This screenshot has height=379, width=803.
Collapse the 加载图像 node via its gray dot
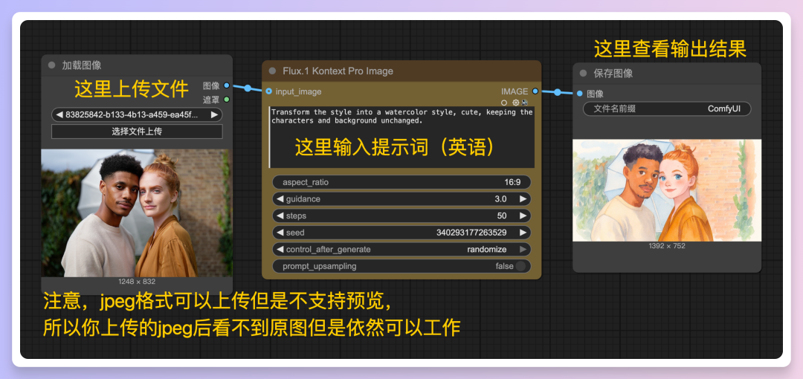pos(51,65)
